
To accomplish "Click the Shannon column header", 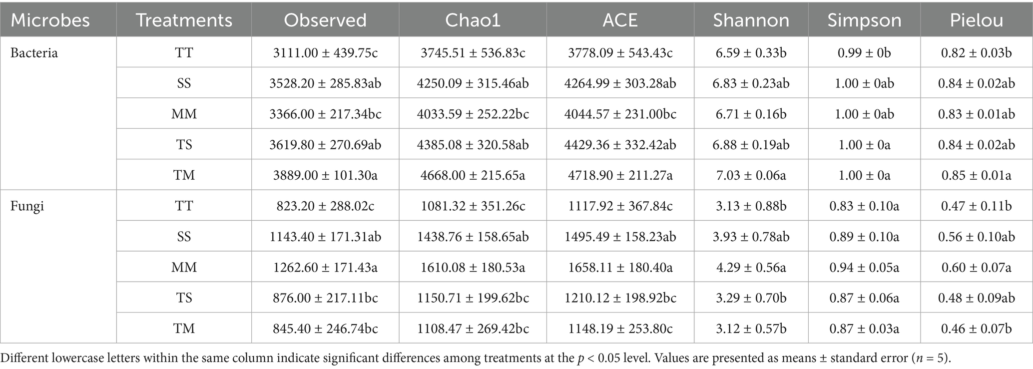I will pyautogui.click(x=751, y=20).
